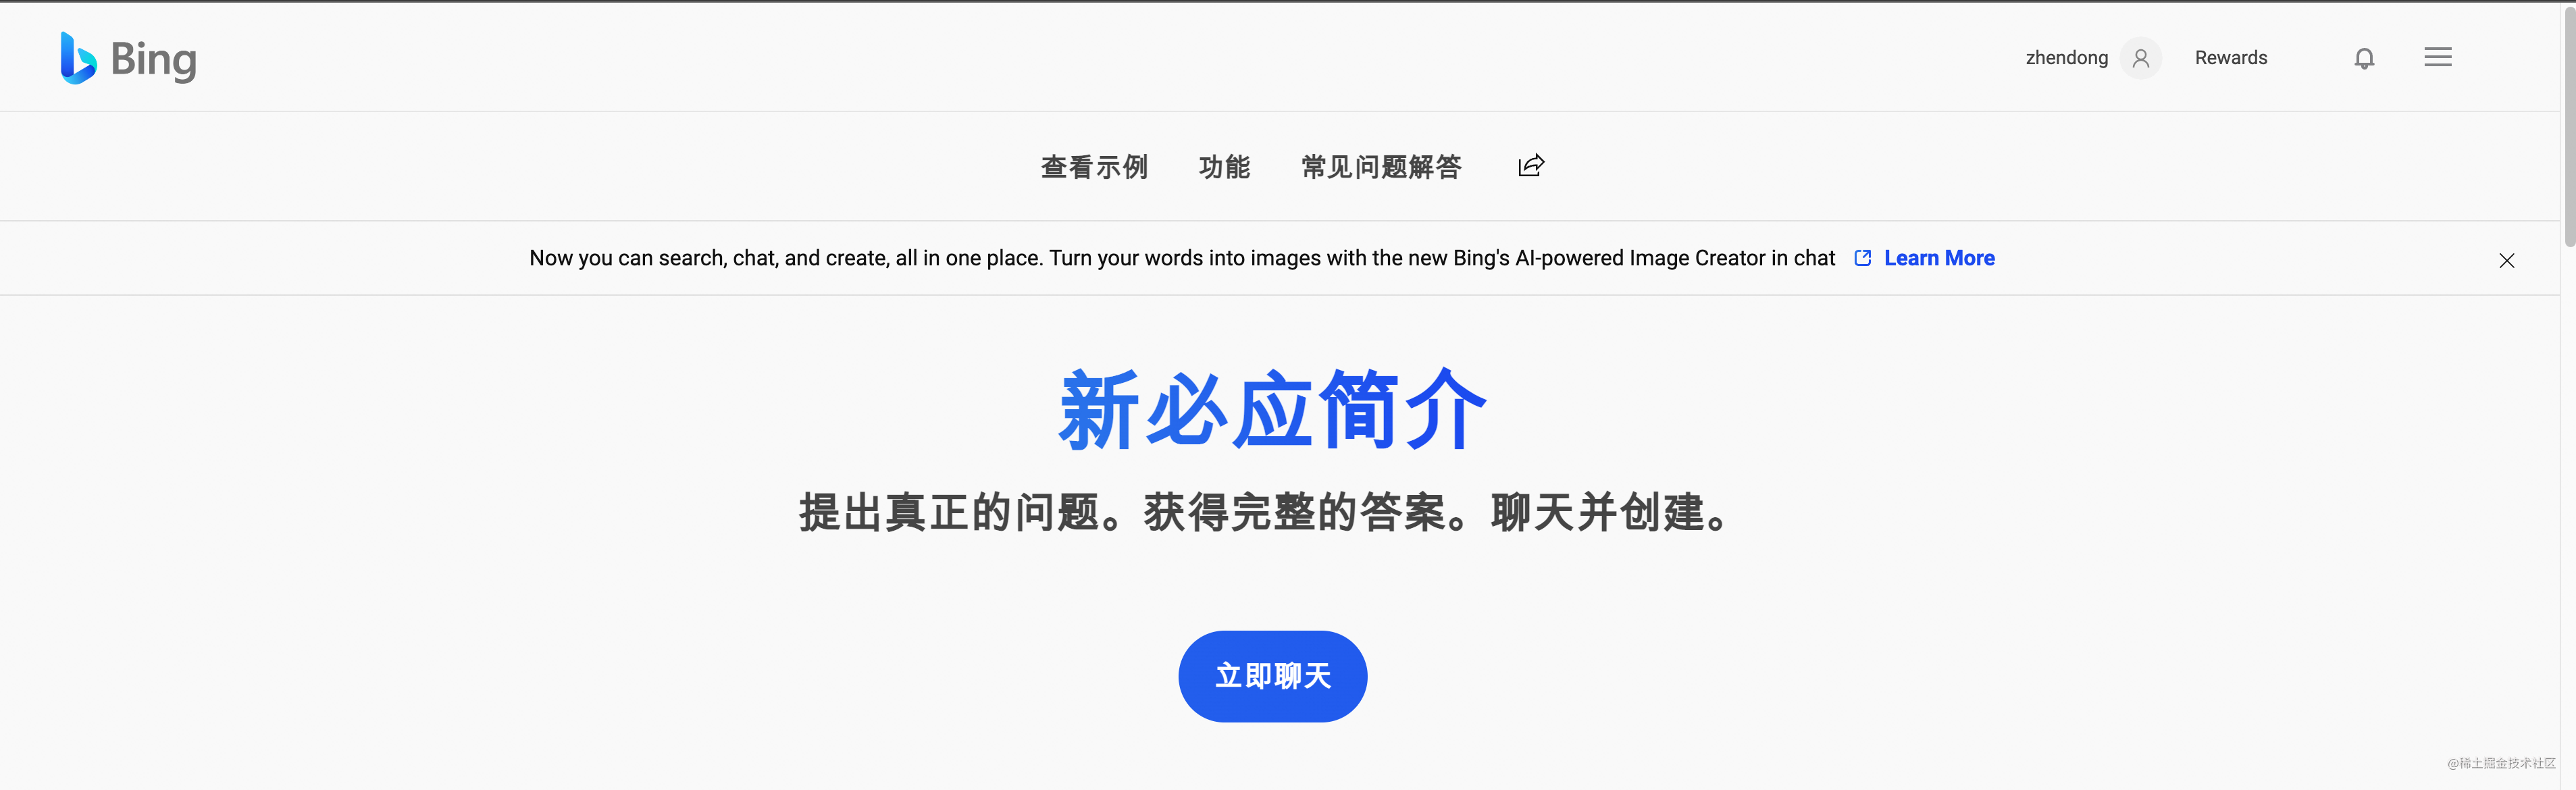
Task: Open the hamburger menu
Action: point(2438,56)
